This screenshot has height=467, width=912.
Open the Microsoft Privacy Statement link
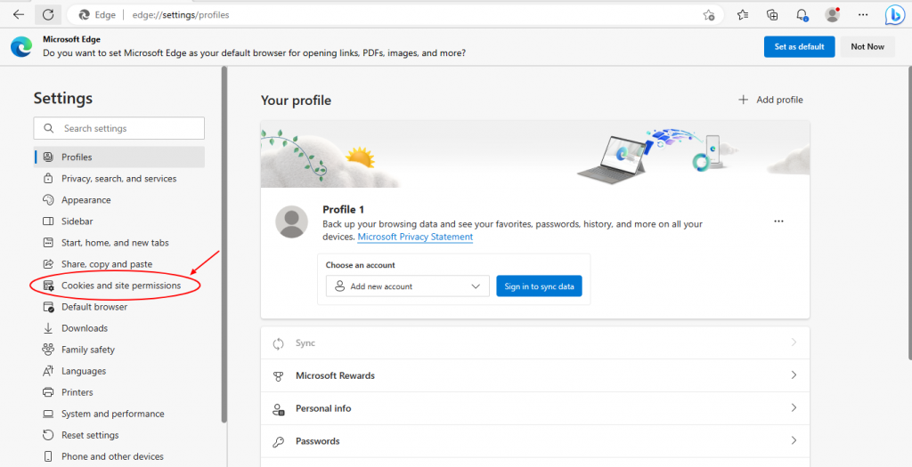click(415, 238)
